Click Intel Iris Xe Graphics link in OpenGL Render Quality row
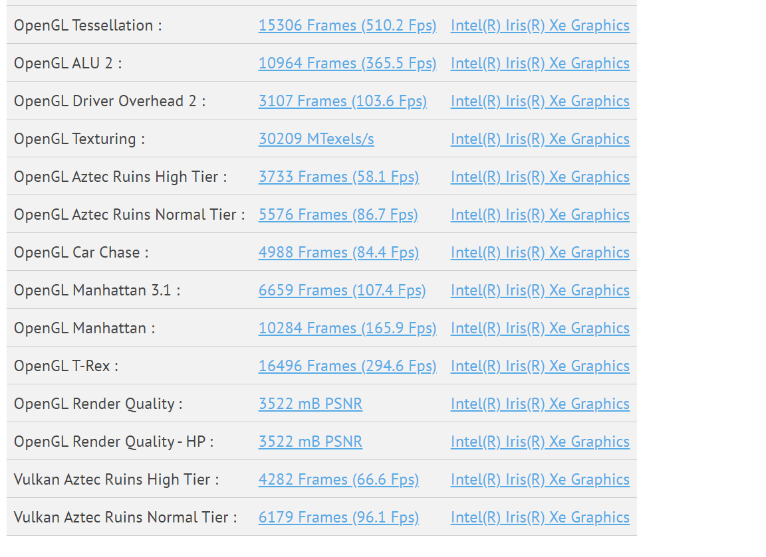 click(x=540, y=404)
